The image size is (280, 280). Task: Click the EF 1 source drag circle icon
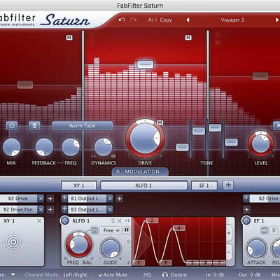point(246,220)
